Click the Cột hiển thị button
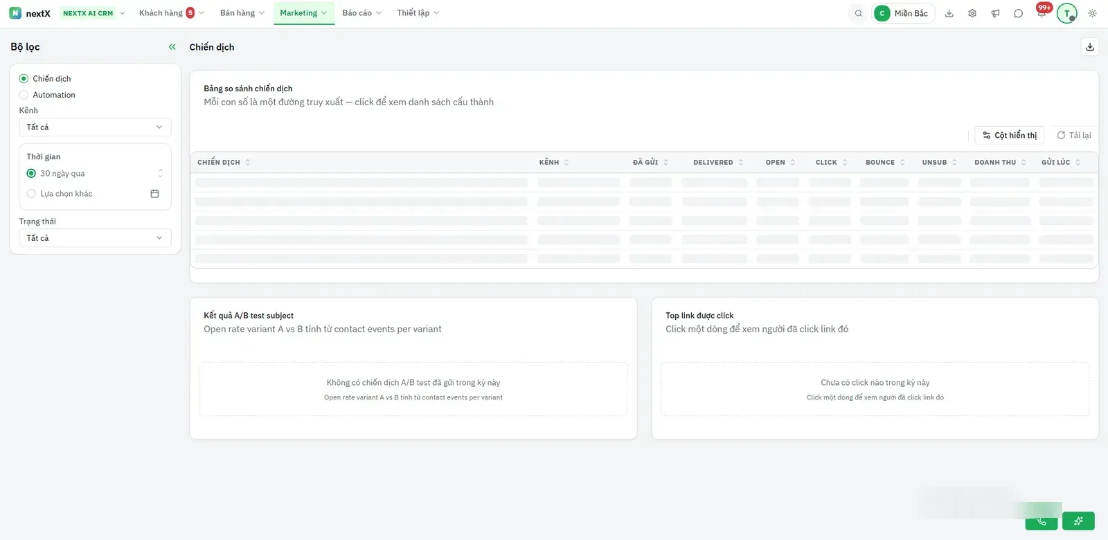Viewport: 1108px width, 540px height. pos(1010,136)
